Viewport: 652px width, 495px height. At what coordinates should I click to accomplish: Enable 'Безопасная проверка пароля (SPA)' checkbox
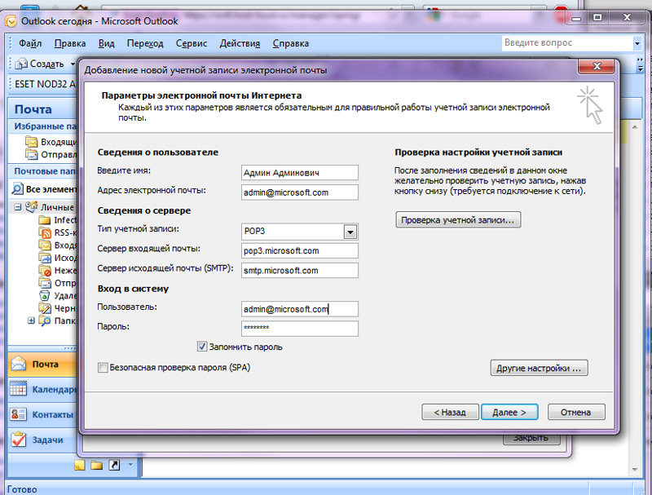103,368
